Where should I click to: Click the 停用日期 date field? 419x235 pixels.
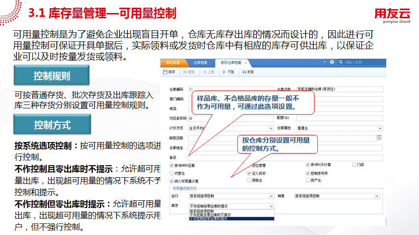[x=282, y=138]
